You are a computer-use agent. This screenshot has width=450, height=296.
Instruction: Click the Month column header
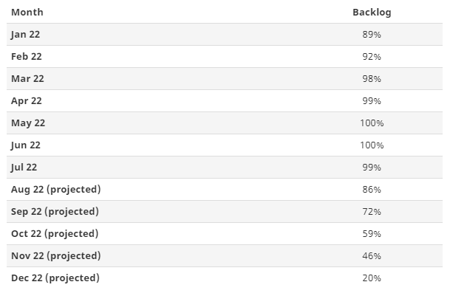tap(27, 12)
